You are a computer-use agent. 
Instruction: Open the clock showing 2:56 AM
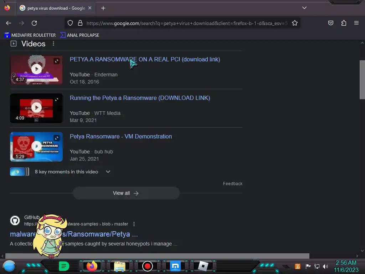coord(346,266)
